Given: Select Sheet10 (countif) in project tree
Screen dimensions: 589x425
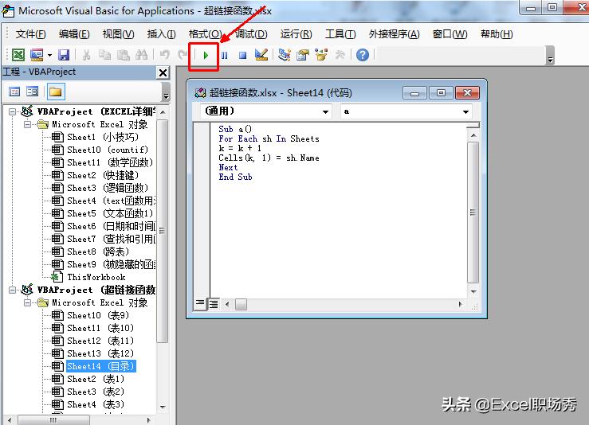Looking at the screenshot, I should coord(108,150).
